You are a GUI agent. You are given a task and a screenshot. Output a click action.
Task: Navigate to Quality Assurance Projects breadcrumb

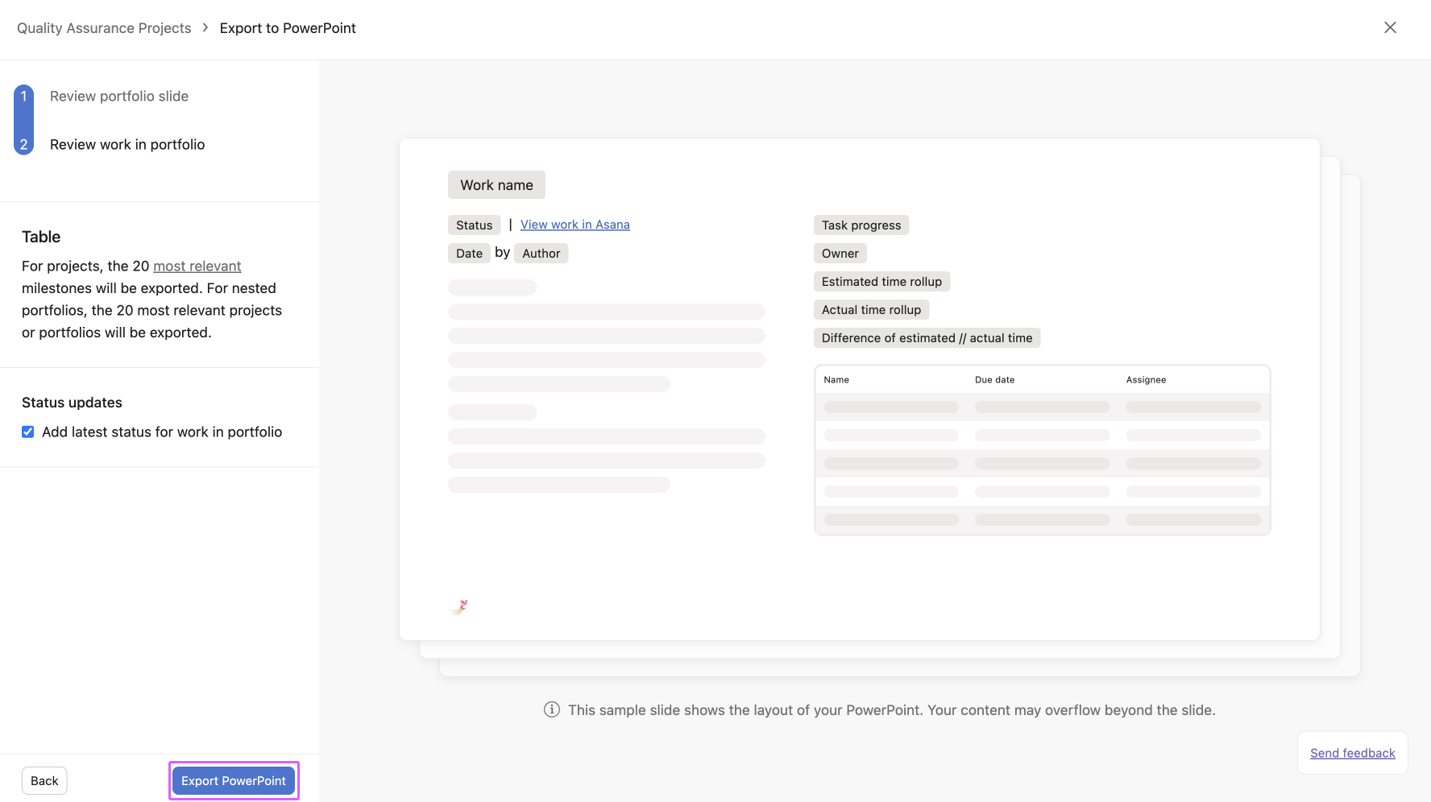pos(103,27)
